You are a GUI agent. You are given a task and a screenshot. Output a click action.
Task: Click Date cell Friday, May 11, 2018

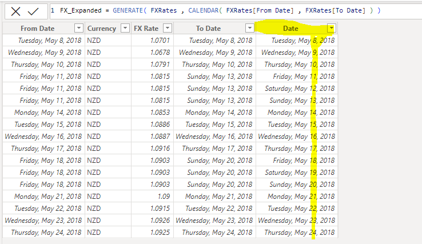coord(297,77)
